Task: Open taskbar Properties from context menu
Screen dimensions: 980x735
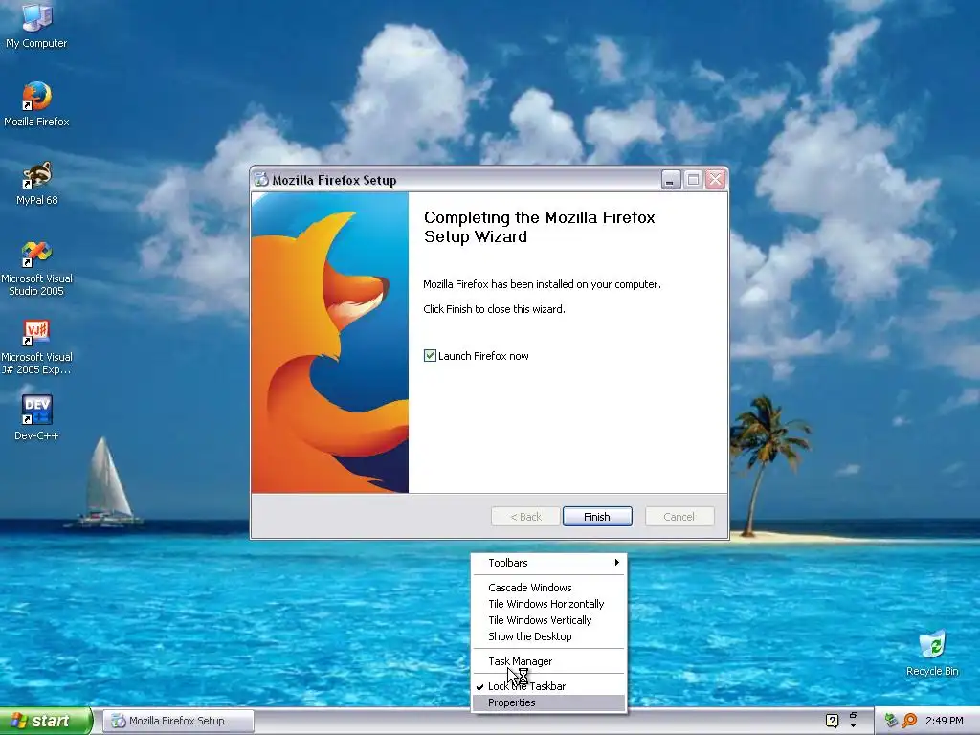Action: [x=548, y=702]
